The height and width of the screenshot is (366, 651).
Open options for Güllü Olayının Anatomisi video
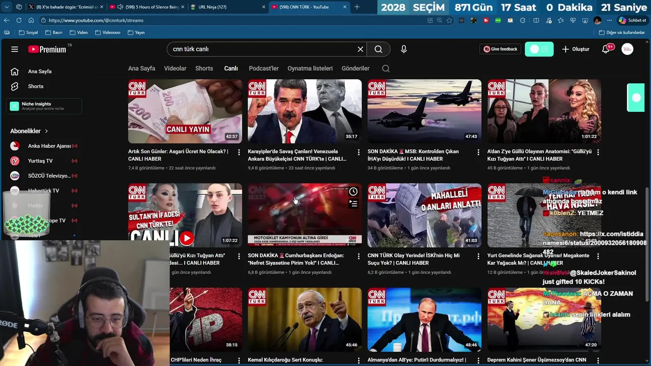[598, 152]
